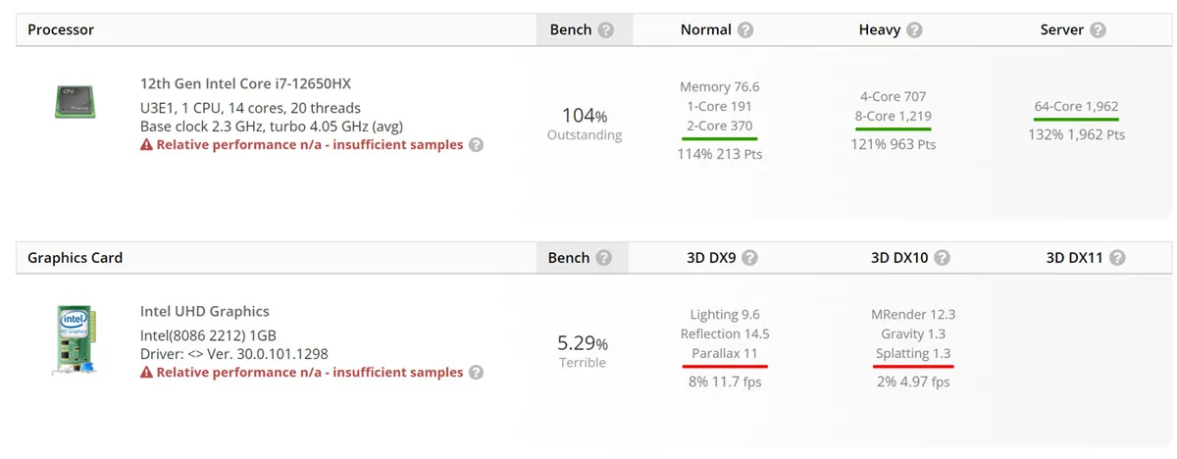This screenshot has height=459, width=1177.
Task: Click the question mark beside 3D DX10
Action: click(942, 258)
